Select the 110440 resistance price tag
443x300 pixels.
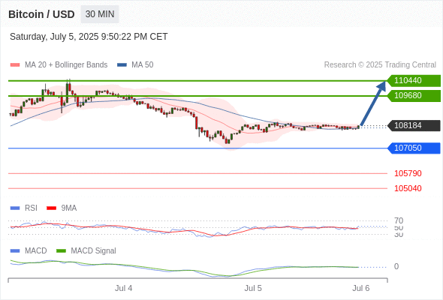[x=414, y=81]
